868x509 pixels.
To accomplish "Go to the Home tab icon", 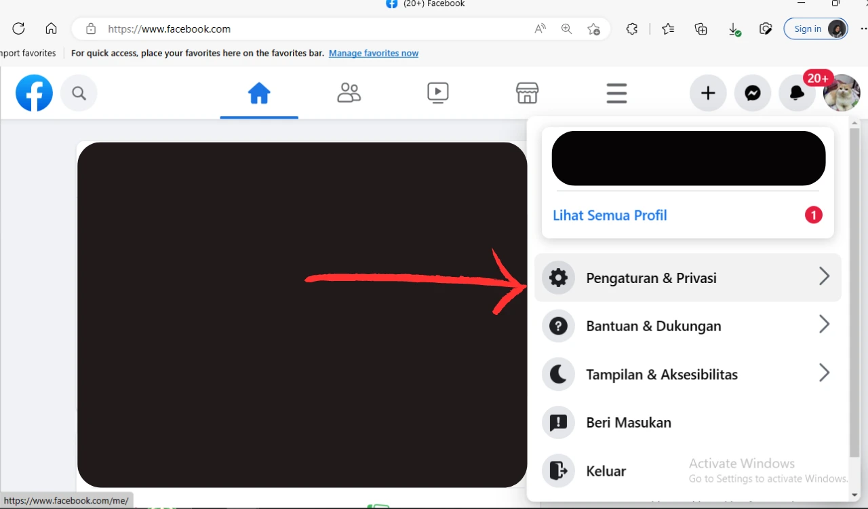I will [259, 93].
